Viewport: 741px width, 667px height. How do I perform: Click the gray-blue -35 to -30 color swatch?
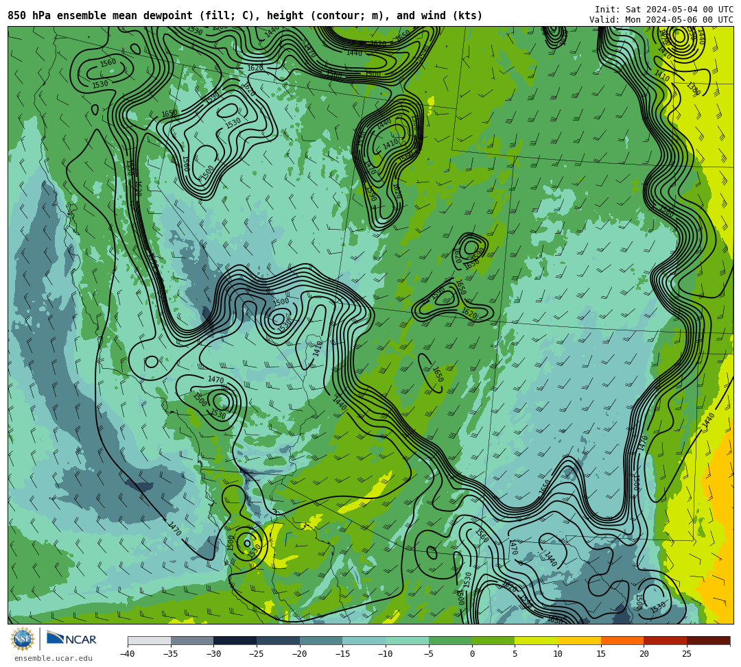(192, 640)
